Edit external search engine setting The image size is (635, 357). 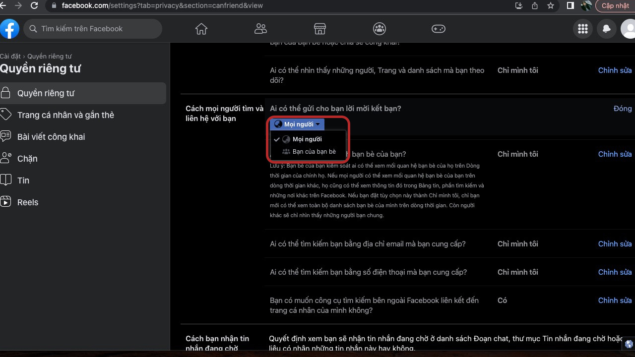615,300
